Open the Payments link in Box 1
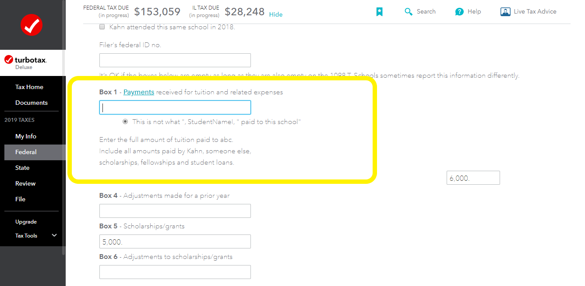 139,92
